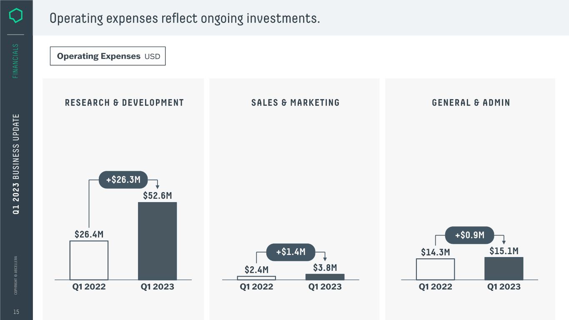Click the Research & Development heading

point(124,102)
